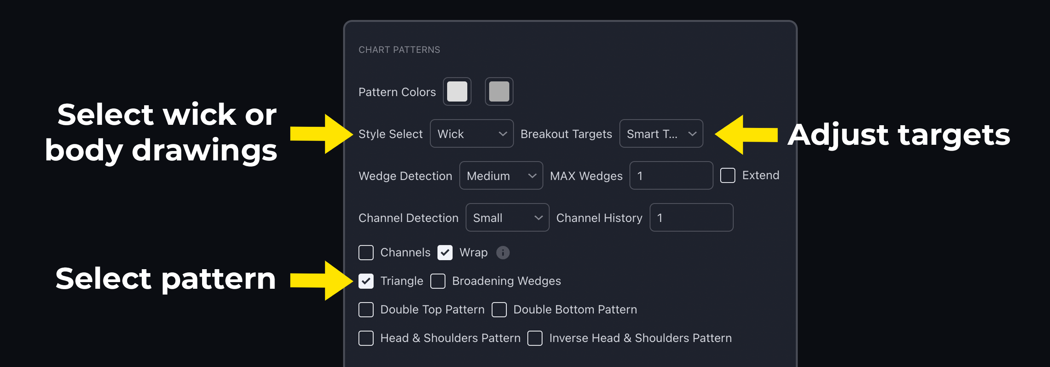This screenshot has width=1050, height=367.
Task: Enable the Channels checkbox
Action: (x=366, y=252)
